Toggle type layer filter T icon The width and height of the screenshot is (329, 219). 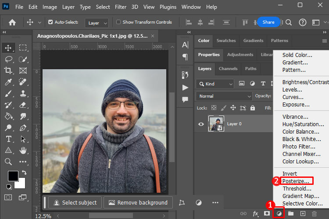263,84
